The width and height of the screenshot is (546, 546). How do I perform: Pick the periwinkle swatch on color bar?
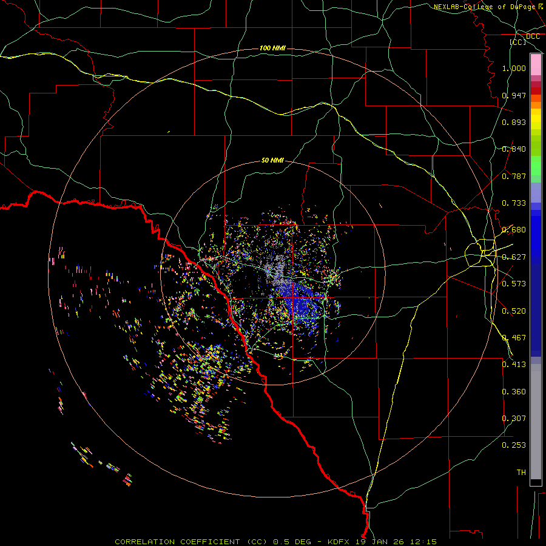pyautogui.click(x=536, y=193)
